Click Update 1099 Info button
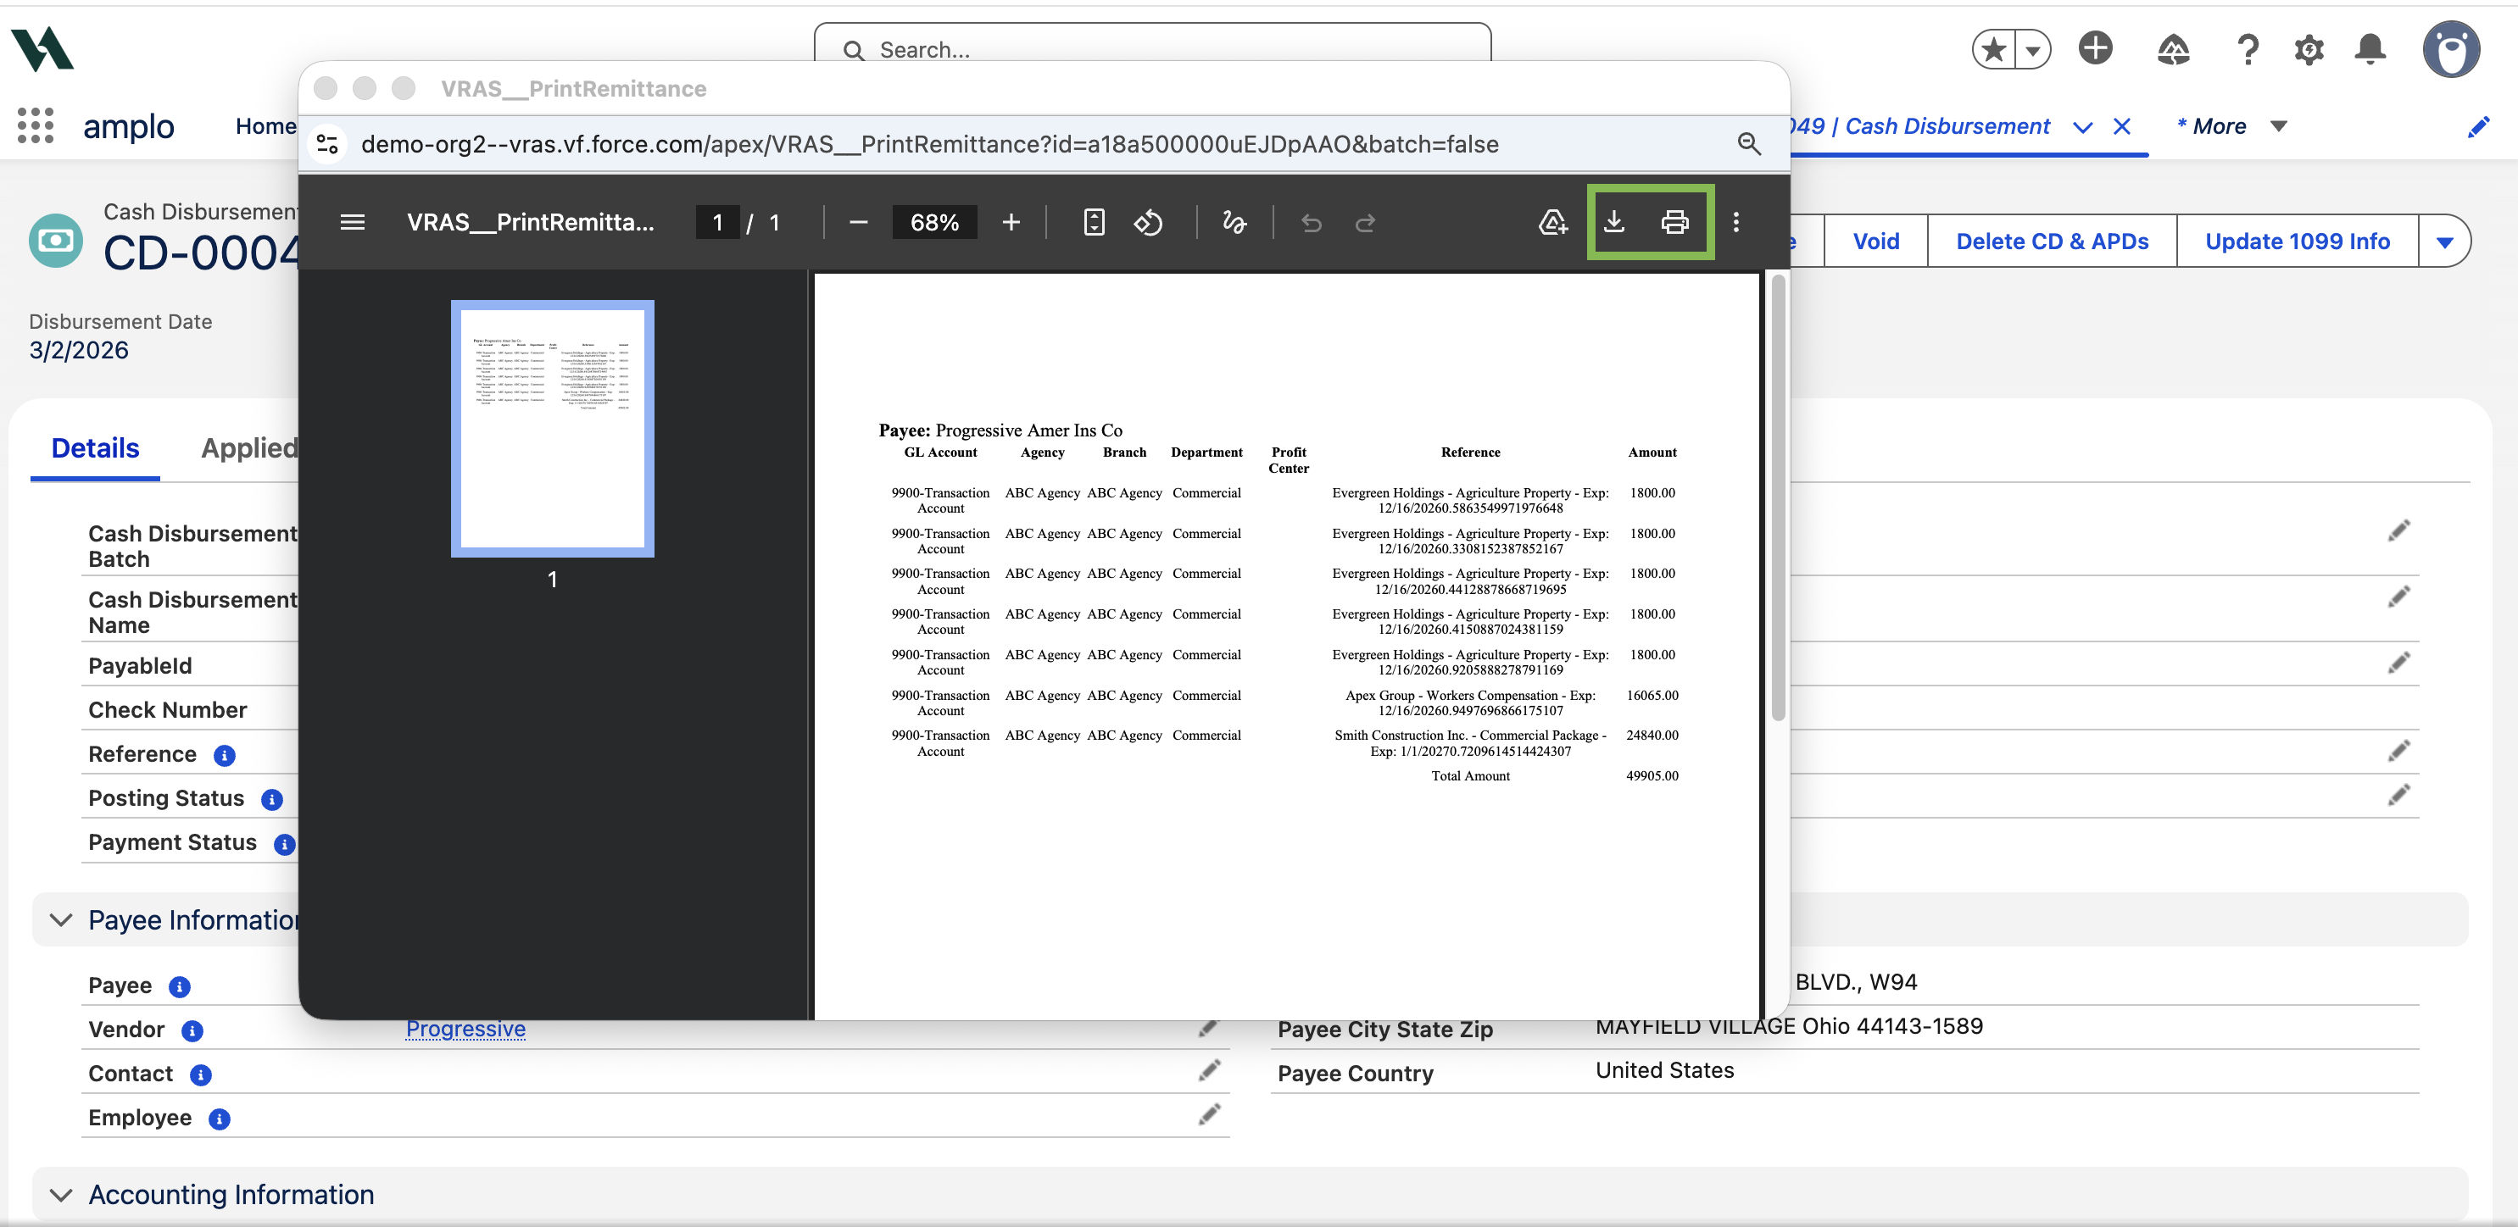 click(2297, 242)
